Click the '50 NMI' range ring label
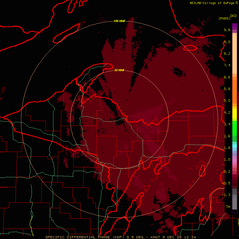239x239 pixels. pyautogui.click(x=119, y=70)
